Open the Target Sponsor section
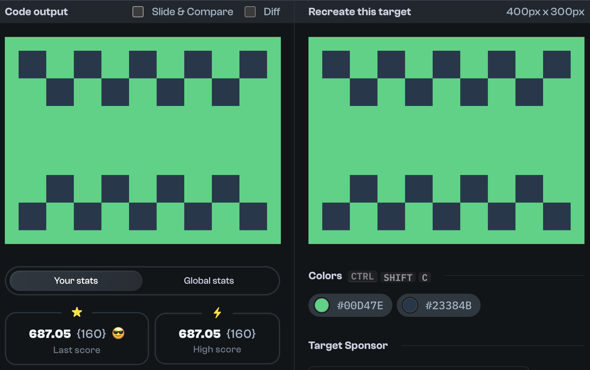The image size is (590, 370). [x=348, y=345]
